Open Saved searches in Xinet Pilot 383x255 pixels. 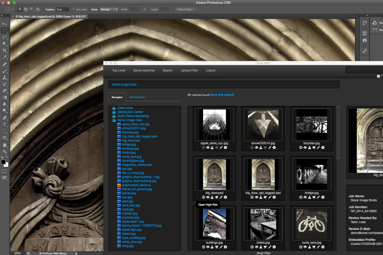(x=144, y=71)
